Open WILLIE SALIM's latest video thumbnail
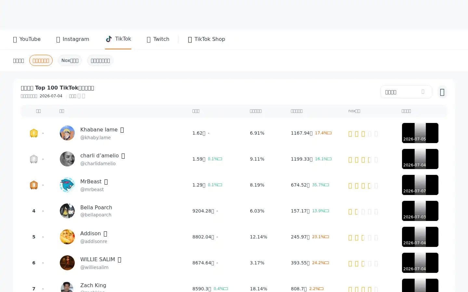 (420, 263)
